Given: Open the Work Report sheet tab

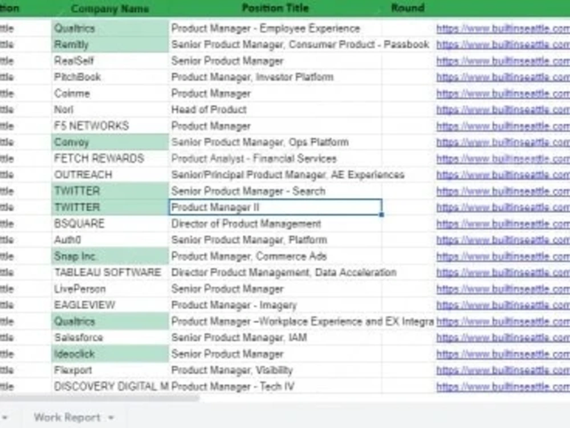Looking at the screenshot, I should pyautogui.click(x=67, y=417).
